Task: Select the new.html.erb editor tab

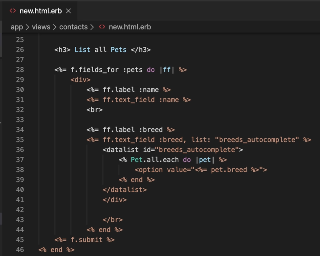Action: (40, 11)
